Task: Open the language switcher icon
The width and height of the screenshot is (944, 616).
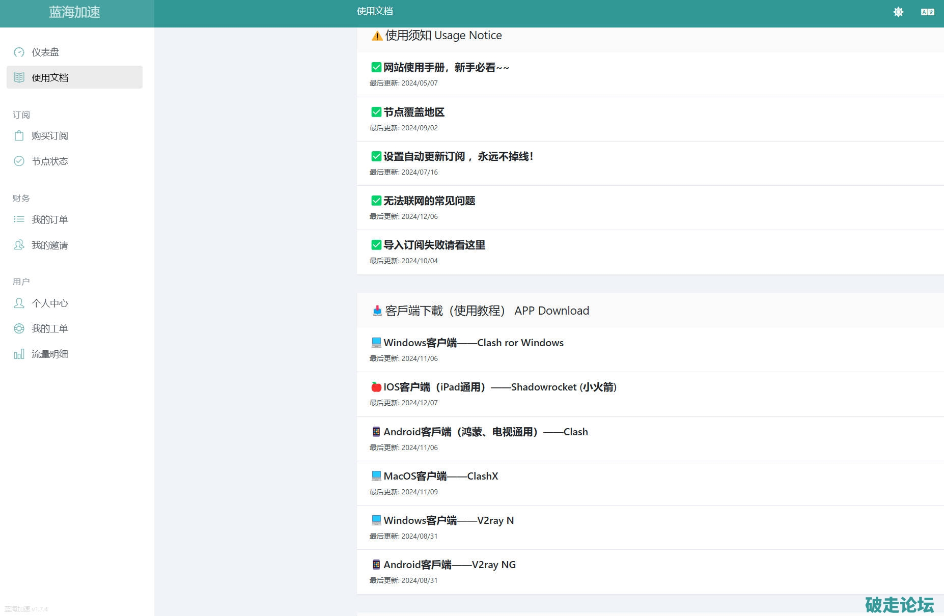Action: pos(927,12)
